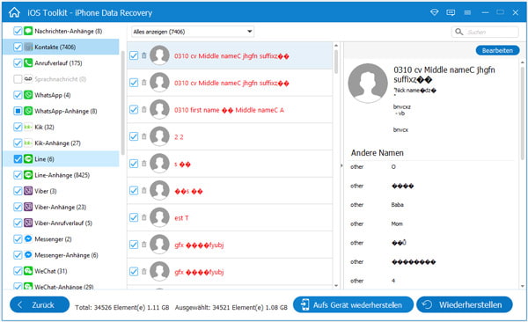Select Messenger-Anhänge (6) category

point(61,255)
